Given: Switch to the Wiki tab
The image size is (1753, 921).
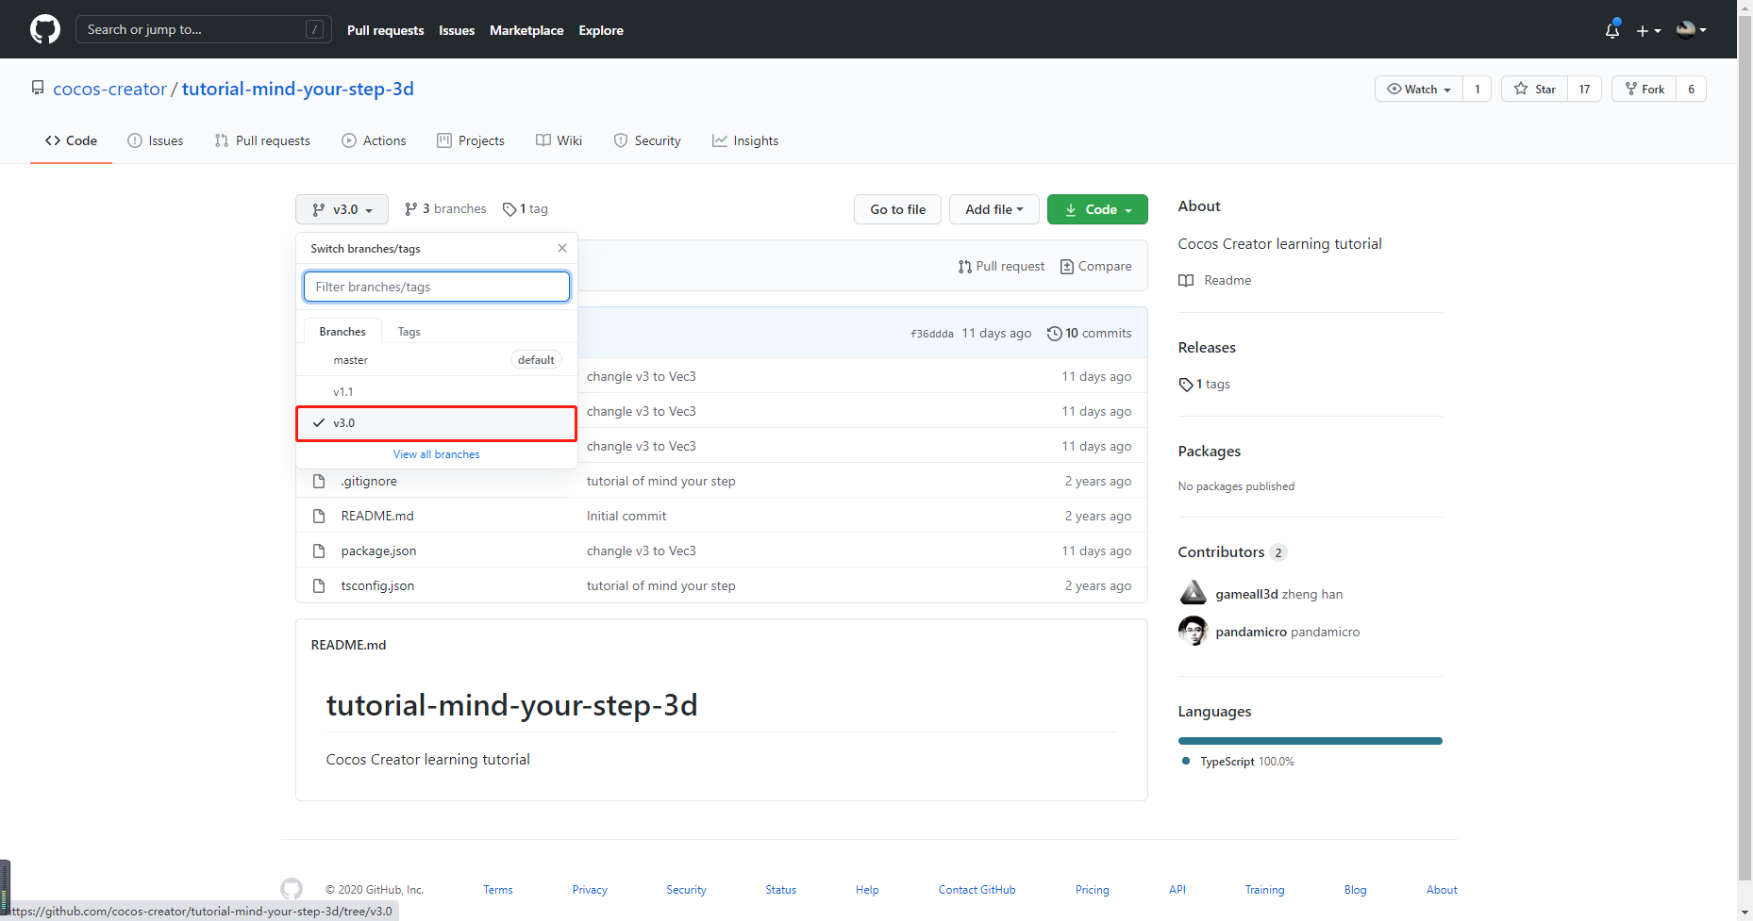Looking at the screenshot, I should click(559, 140).
